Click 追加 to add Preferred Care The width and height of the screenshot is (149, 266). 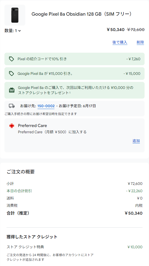point(136,141)
